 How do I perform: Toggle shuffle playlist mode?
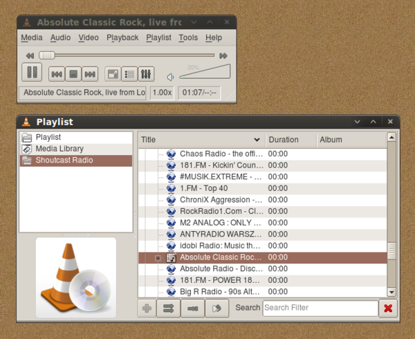click(x=168, y=309)
